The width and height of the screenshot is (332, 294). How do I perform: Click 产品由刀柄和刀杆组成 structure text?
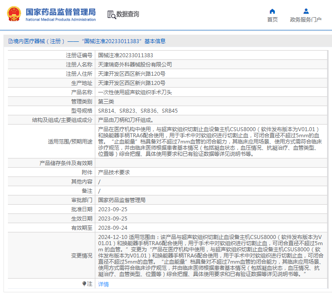pyautogui.click(x=126, y=120)
